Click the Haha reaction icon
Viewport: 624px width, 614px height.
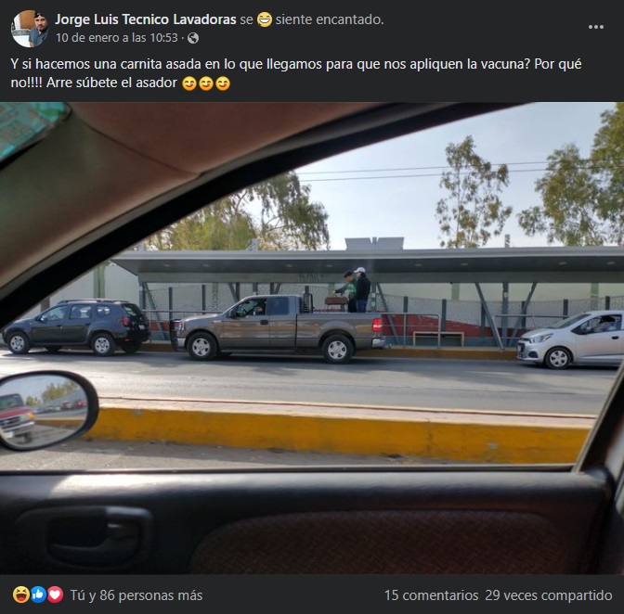(21, 595)
